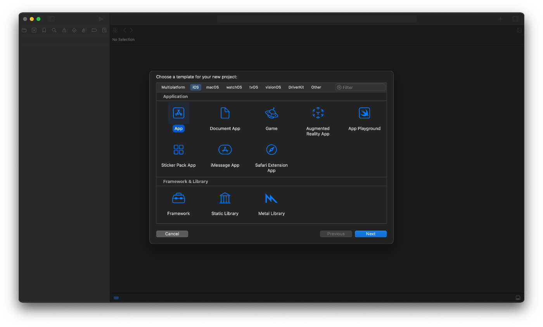This screenshot has width=543, height=327.
Task: Switch to the visionOS platform tab
Action: point(273,87)
